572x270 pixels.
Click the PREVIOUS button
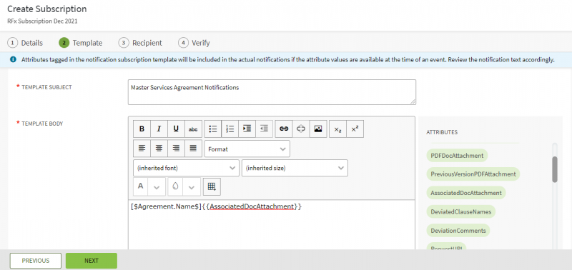(x=35, y=261)
